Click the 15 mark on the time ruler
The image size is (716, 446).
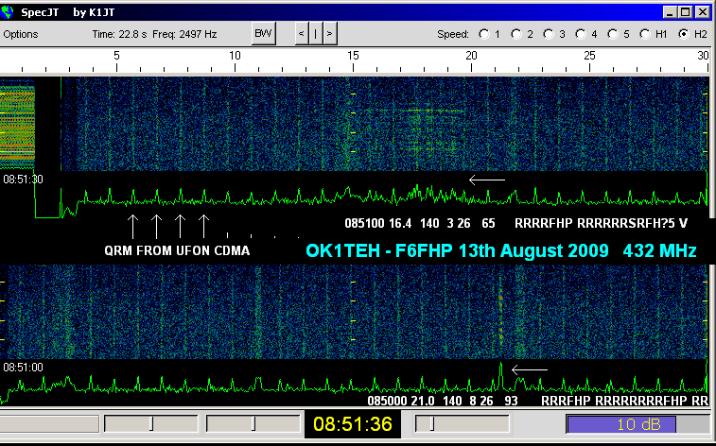coord(353,56)
